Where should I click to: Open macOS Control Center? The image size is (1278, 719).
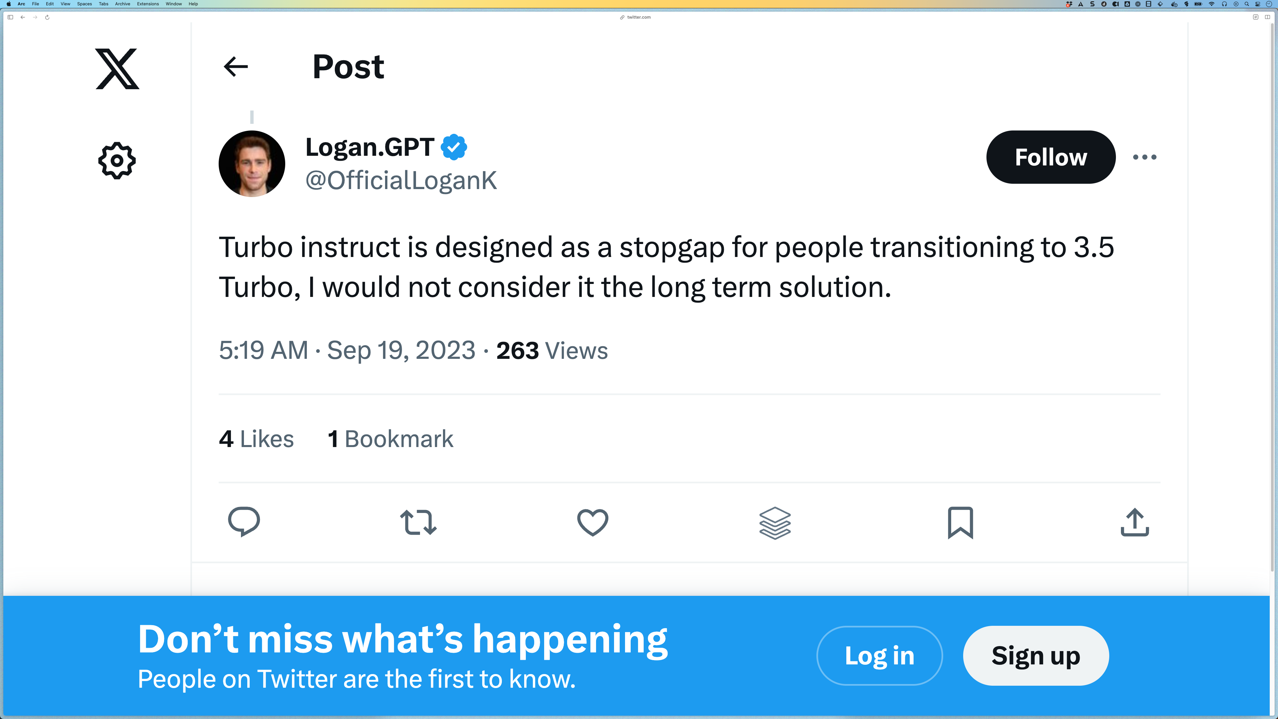(x=1258, y=4)
